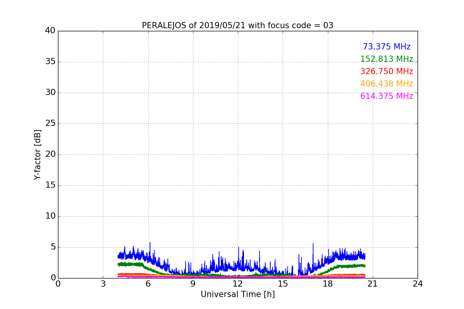Click the plot title PERALEJOS of 2019/05/21
Image resolution: width=464 pixels, height=309 pixels.
click(x=237, y=25)
